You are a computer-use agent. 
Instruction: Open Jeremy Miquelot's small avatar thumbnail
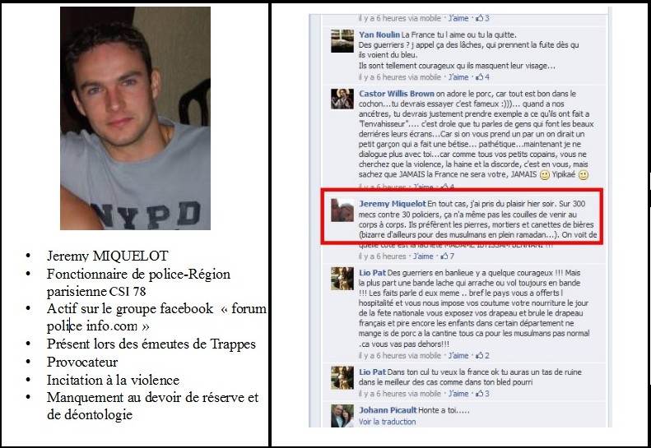(x=342, y=210)
